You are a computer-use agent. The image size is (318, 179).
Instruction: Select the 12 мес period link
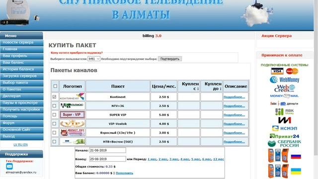pyautogui.click(x=219, y=159)
